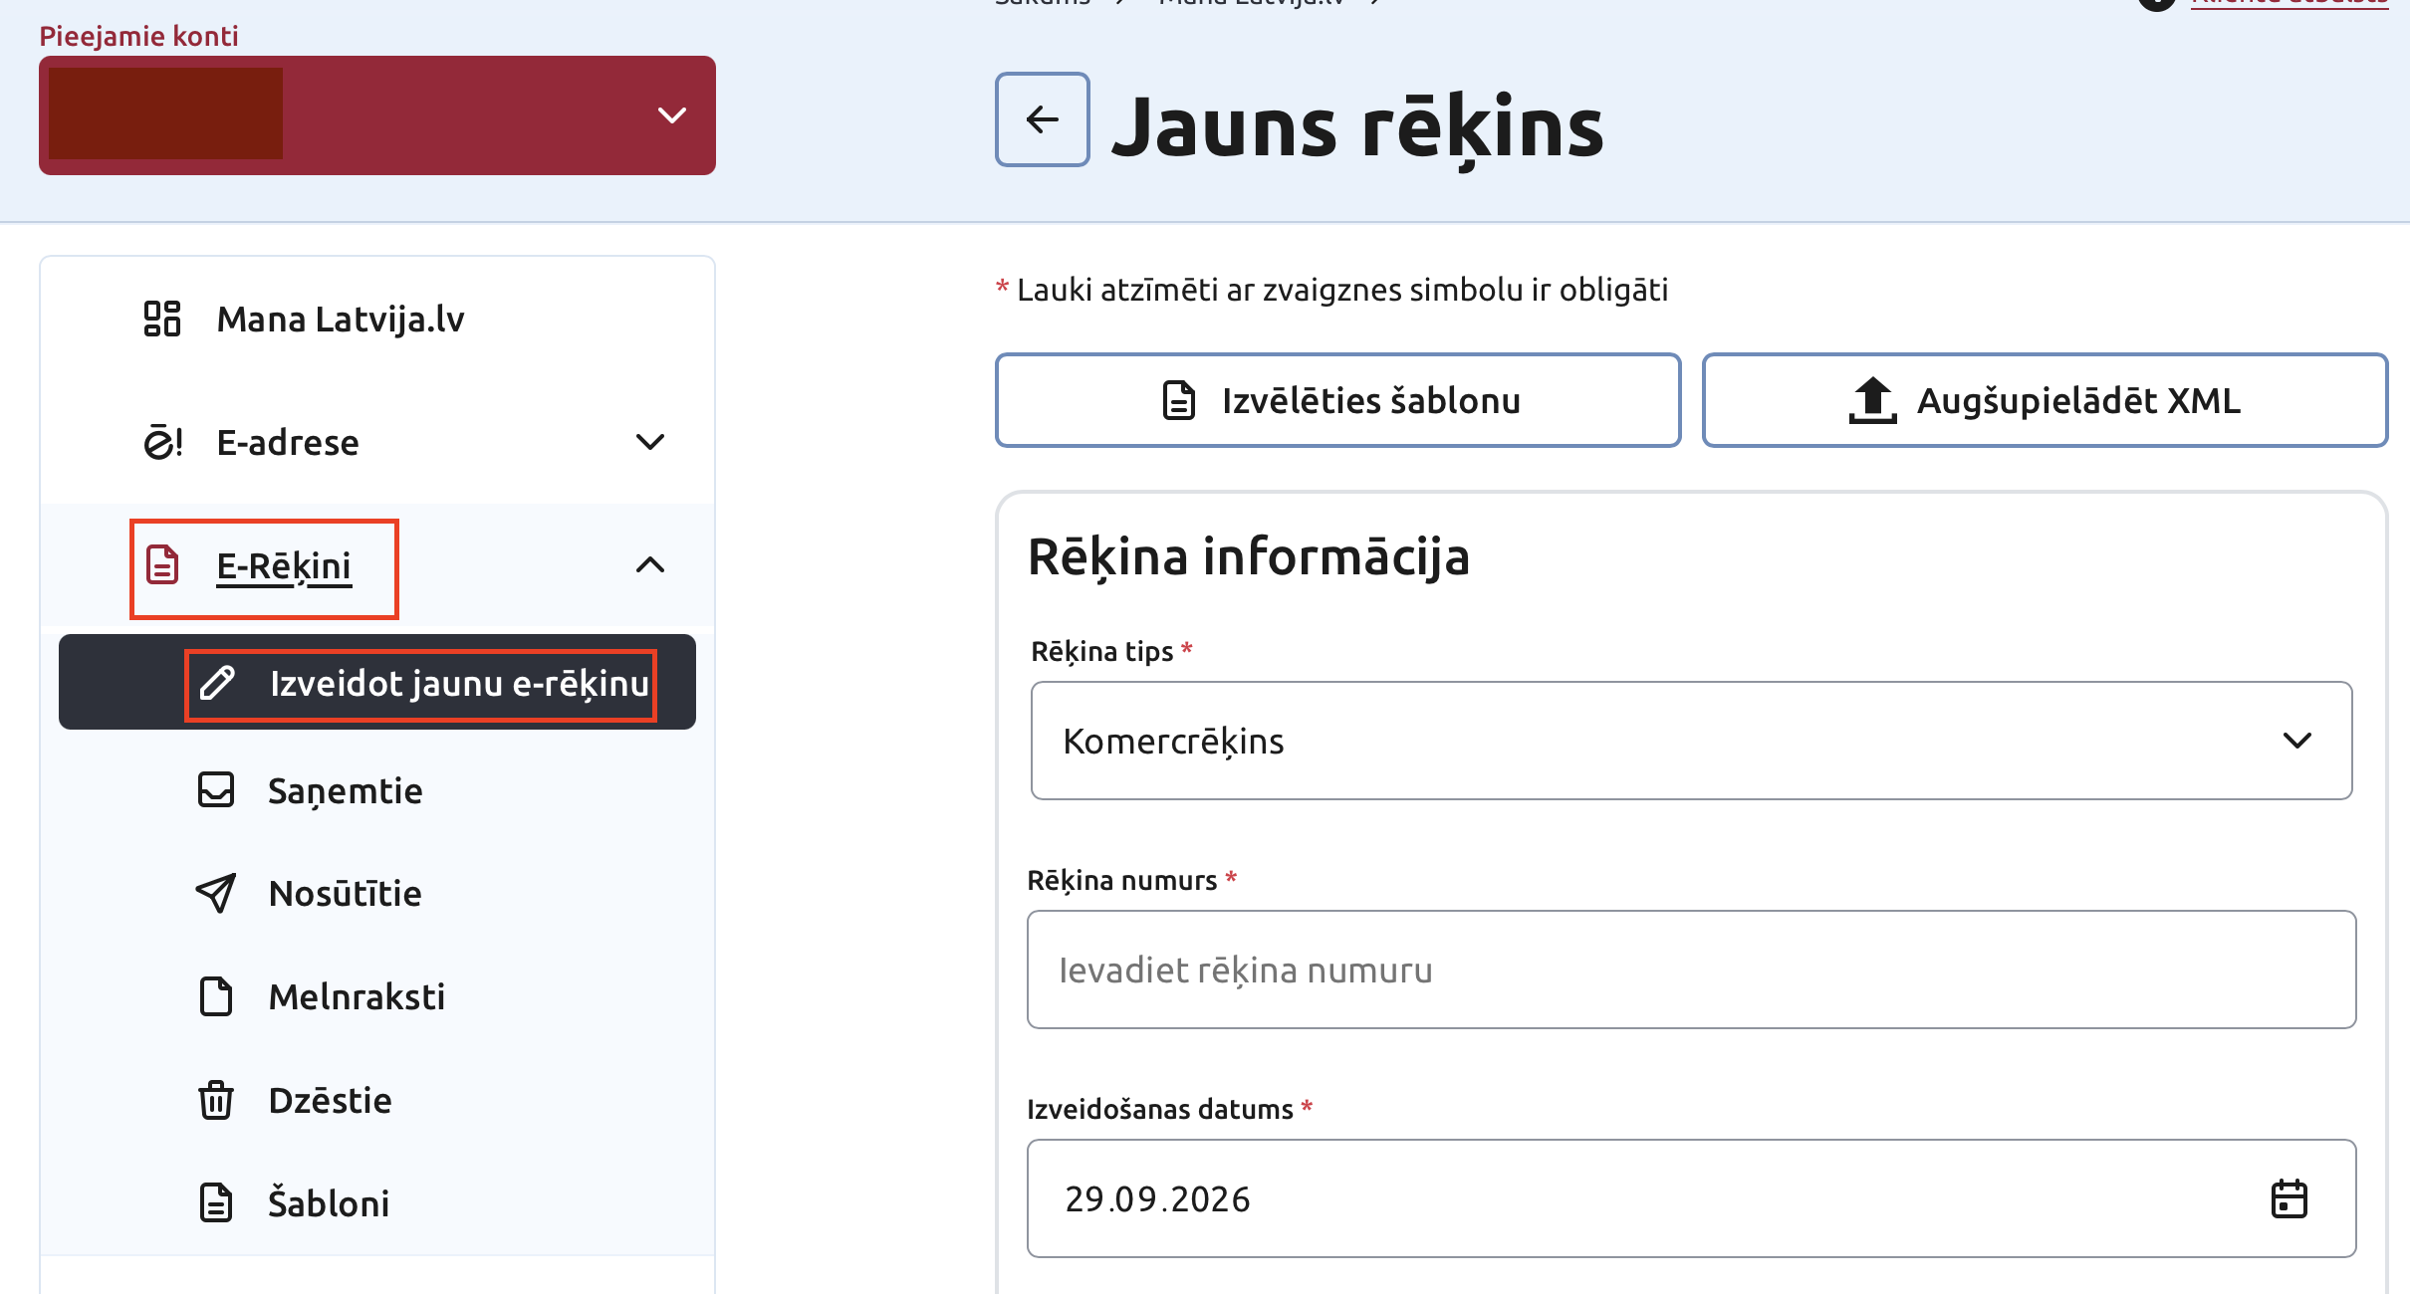Open the Pieejamie konti account dropdown

376,115
